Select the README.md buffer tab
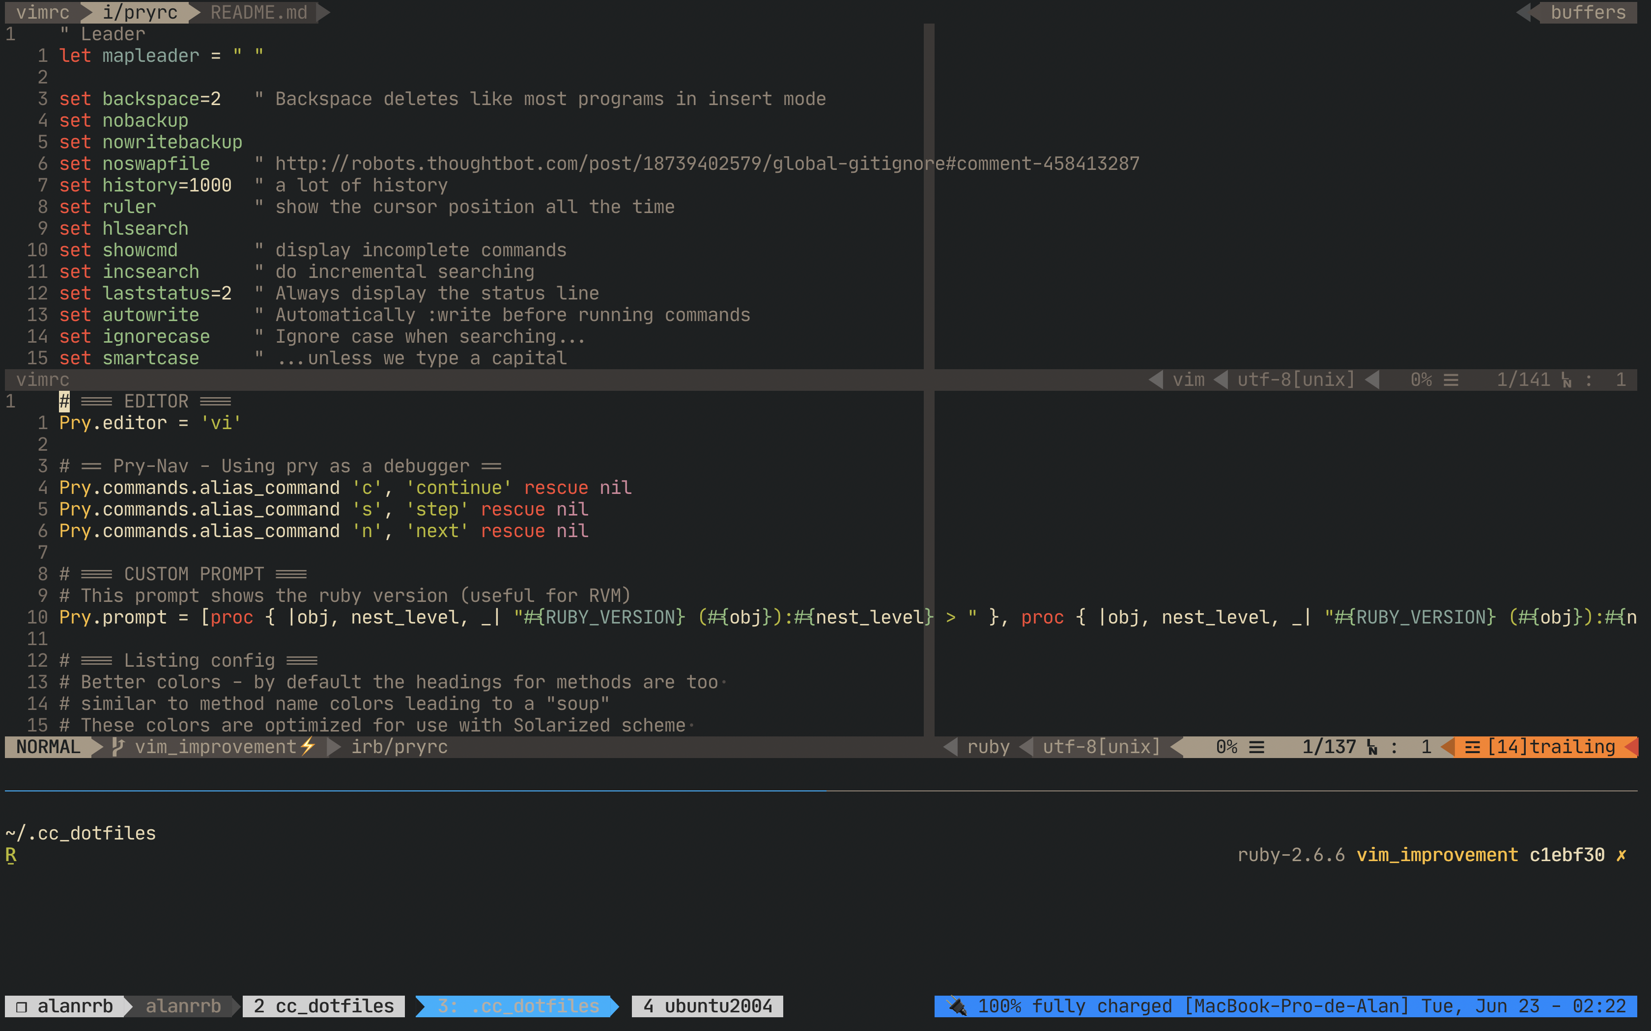1651x1031 pixels. coord(258,12)
